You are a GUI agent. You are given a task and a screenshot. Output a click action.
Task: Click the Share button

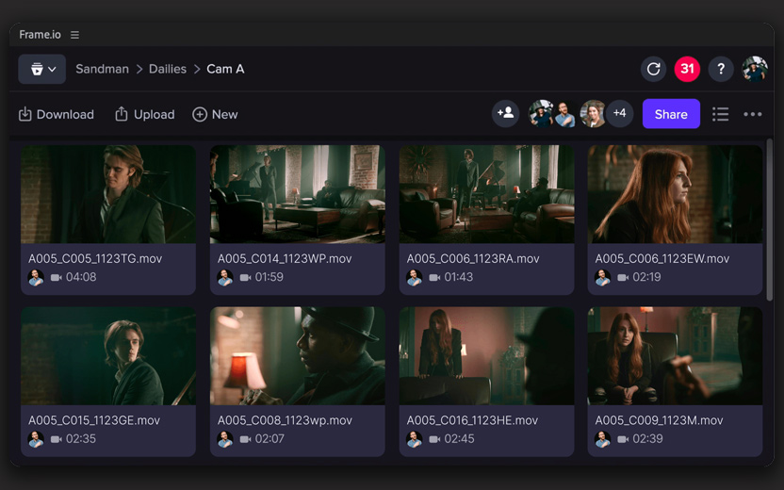coord(671,114)
